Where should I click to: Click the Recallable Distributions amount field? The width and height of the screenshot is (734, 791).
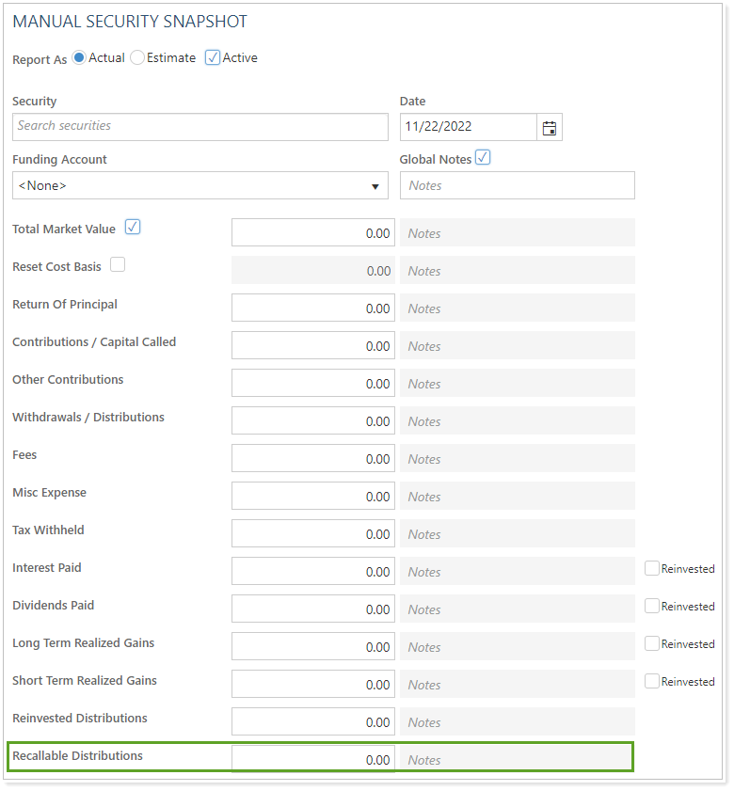point(312,759)
